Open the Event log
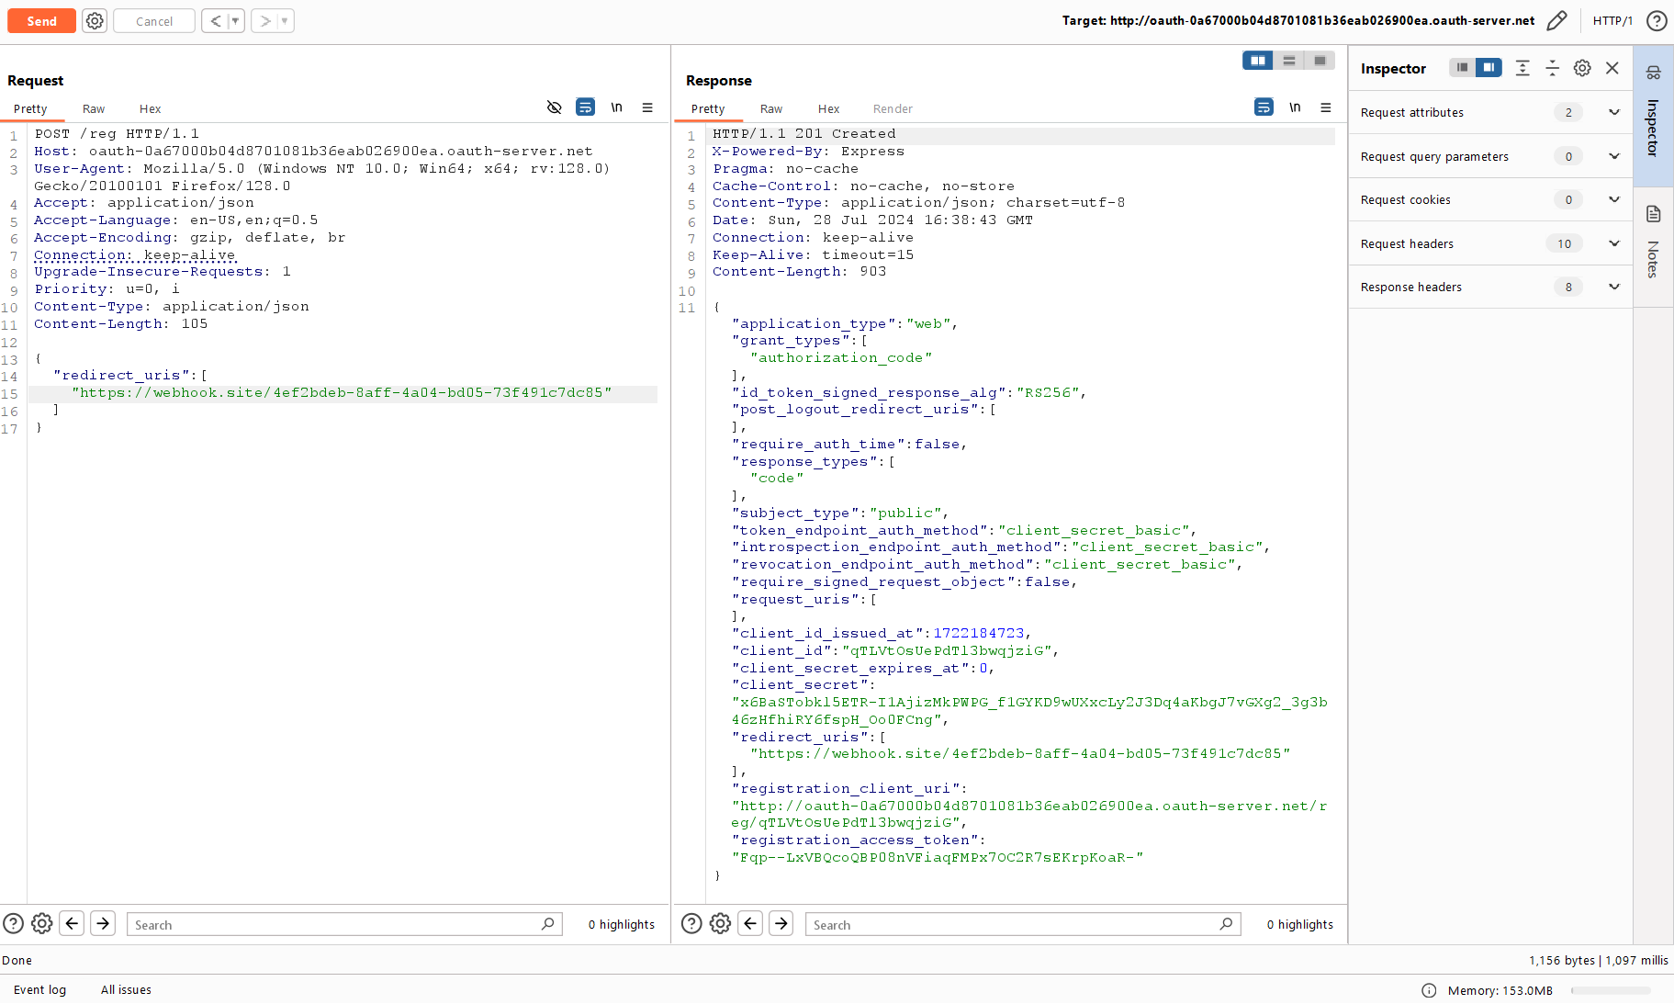The image size is (1674, 1004). 39,989
